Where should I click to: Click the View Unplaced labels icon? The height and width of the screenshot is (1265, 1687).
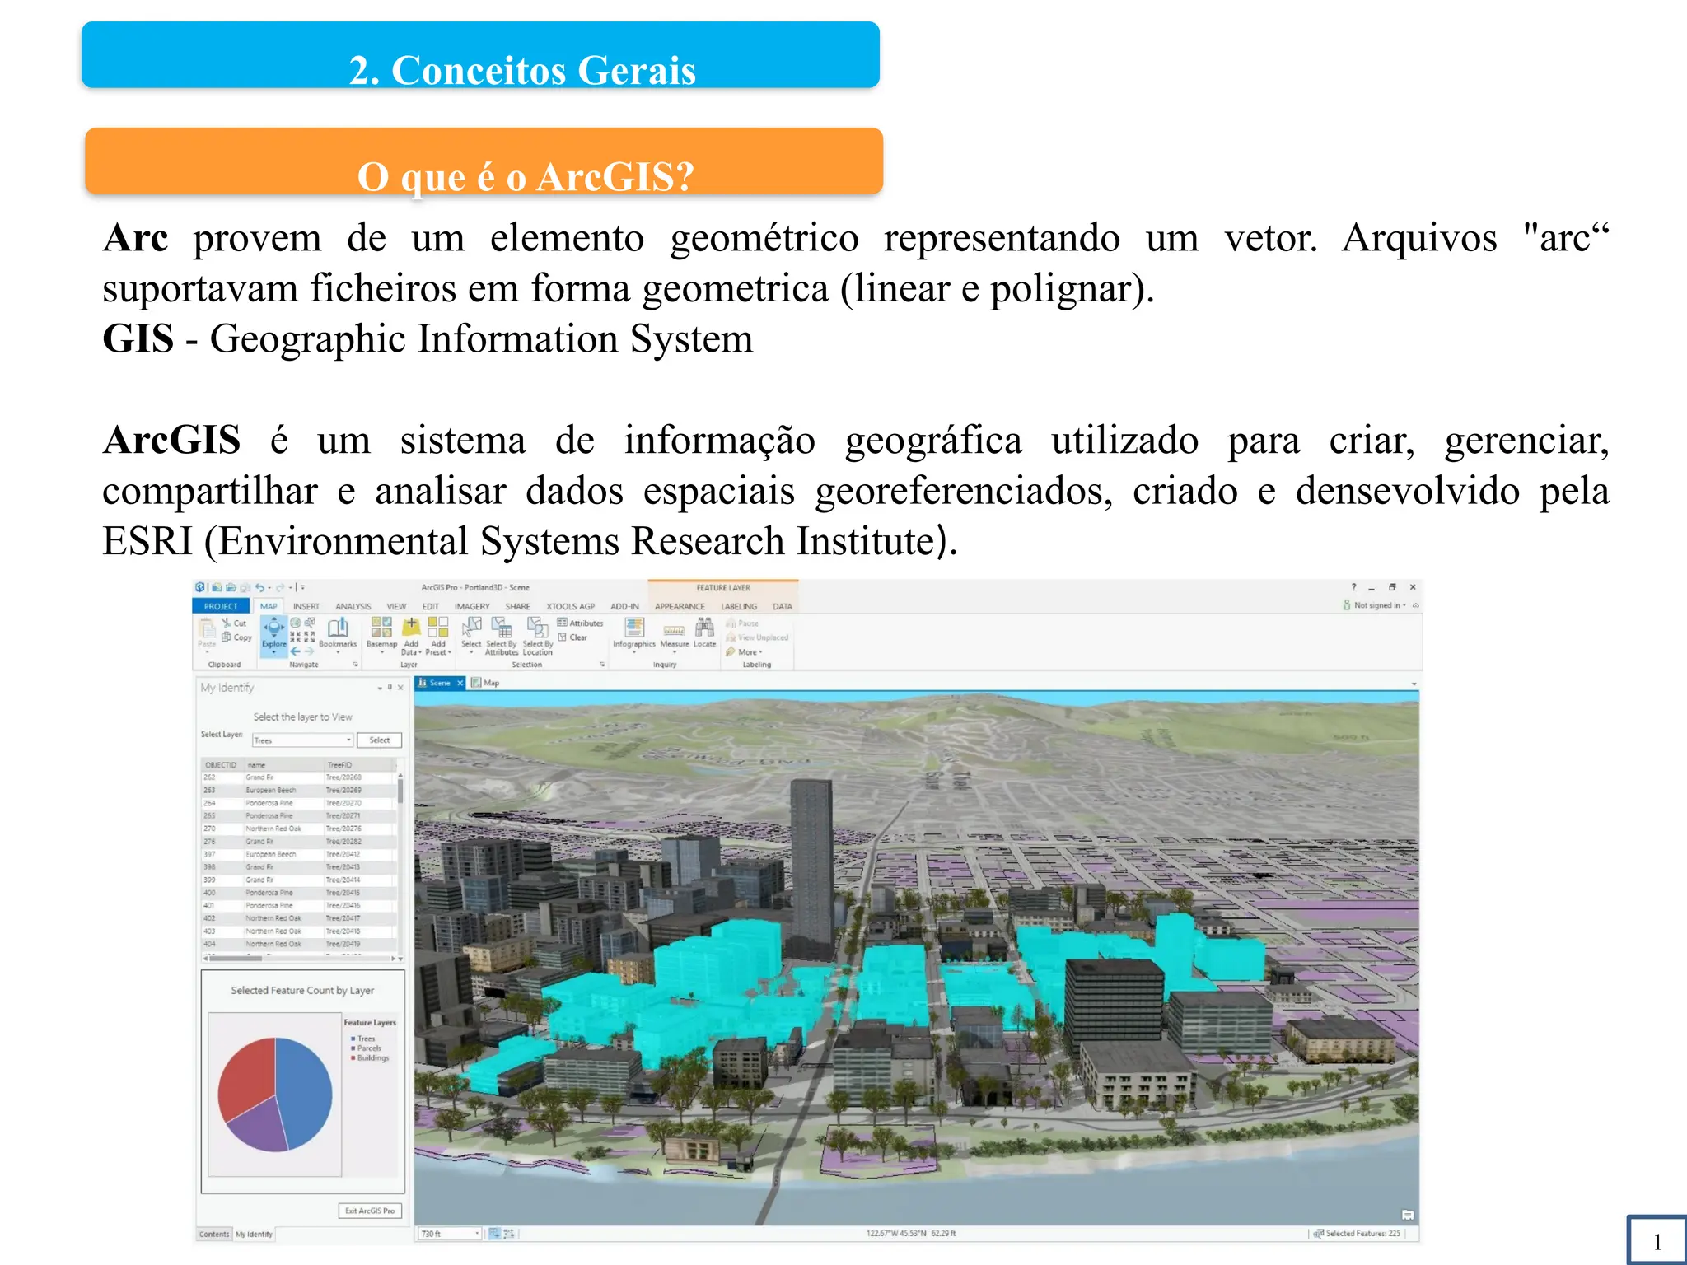[731, 637]
